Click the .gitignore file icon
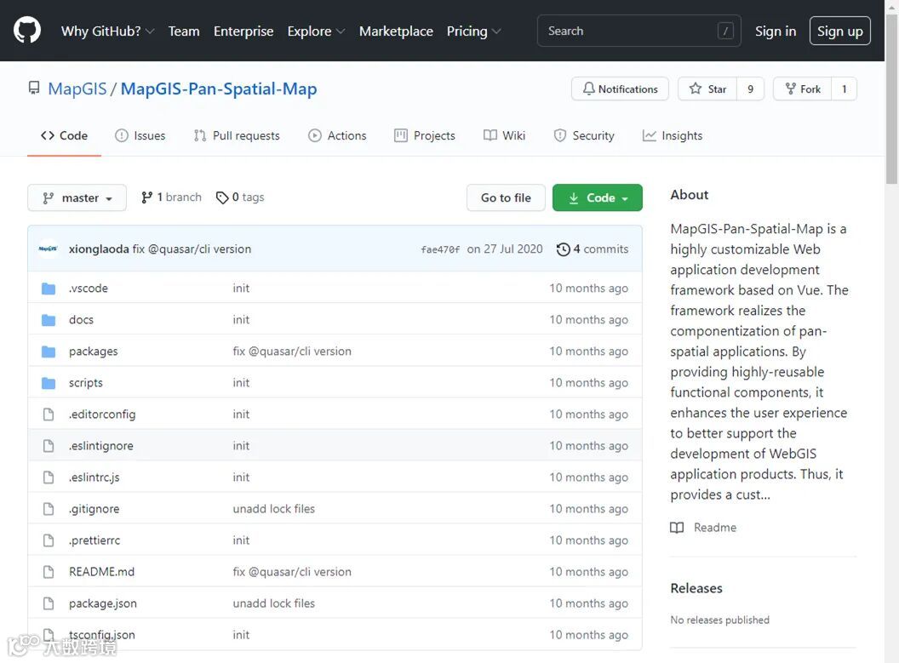This screenshot has width=899, height=663. (x=49, y=509)
